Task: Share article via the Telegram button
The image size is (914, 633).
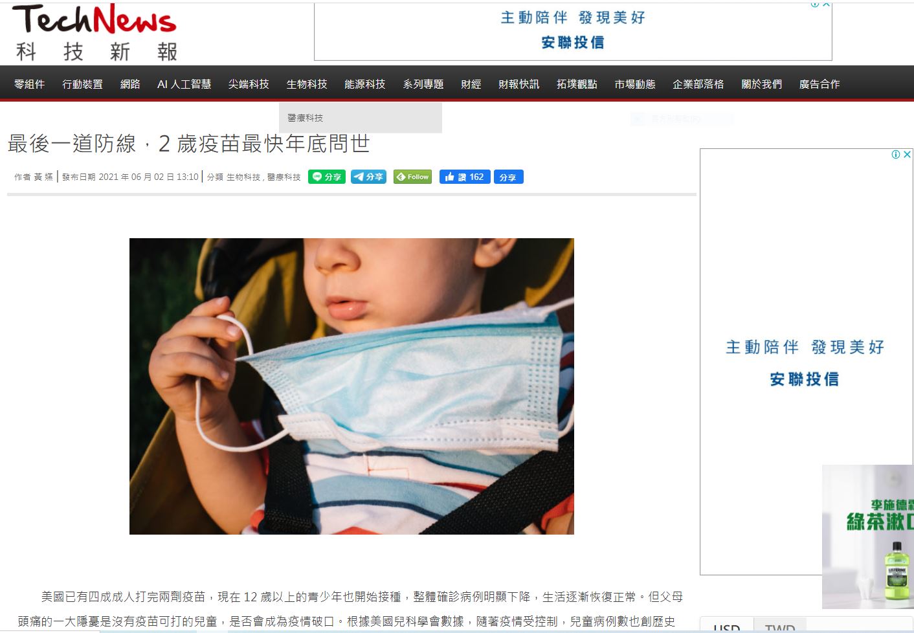Action: pos(368,177)
